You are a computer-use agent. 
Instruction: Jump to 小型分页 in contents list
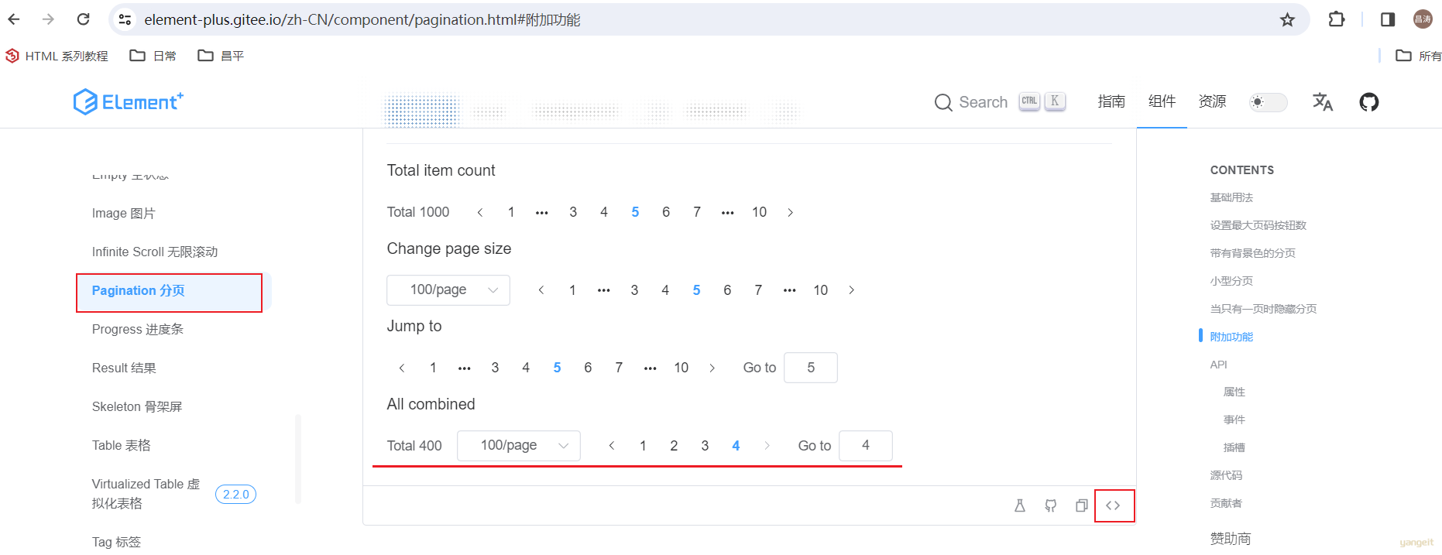click(1231, 281)
